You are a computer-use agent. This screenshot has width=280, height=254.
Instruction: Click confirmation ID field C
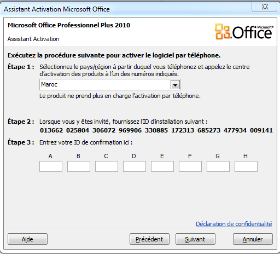[107, 166]
